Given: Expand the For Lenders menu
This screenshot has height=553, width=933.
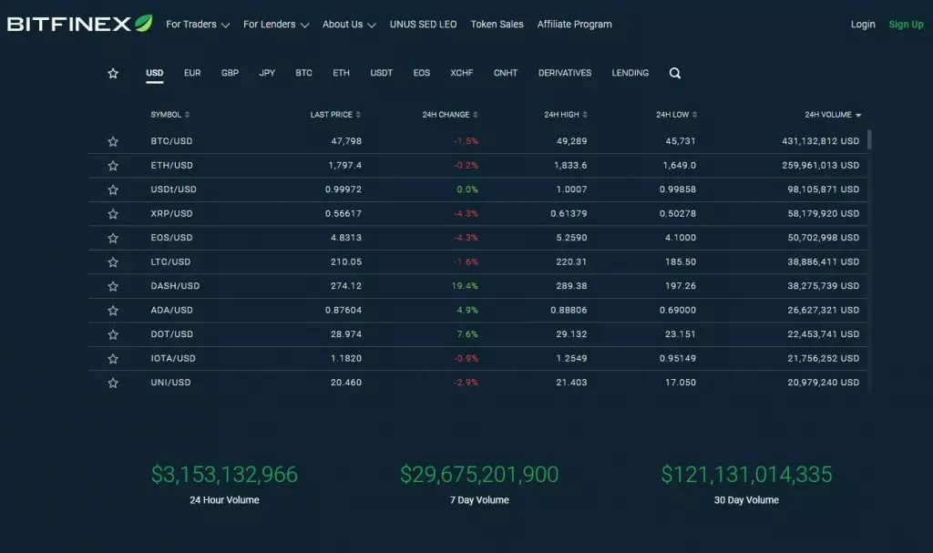Looking at the screenshot, I should [x=275, y=25].
